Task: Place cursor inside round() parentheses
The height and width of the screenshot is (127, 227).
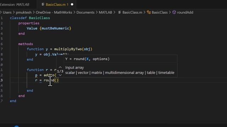Action: point(56,80)
